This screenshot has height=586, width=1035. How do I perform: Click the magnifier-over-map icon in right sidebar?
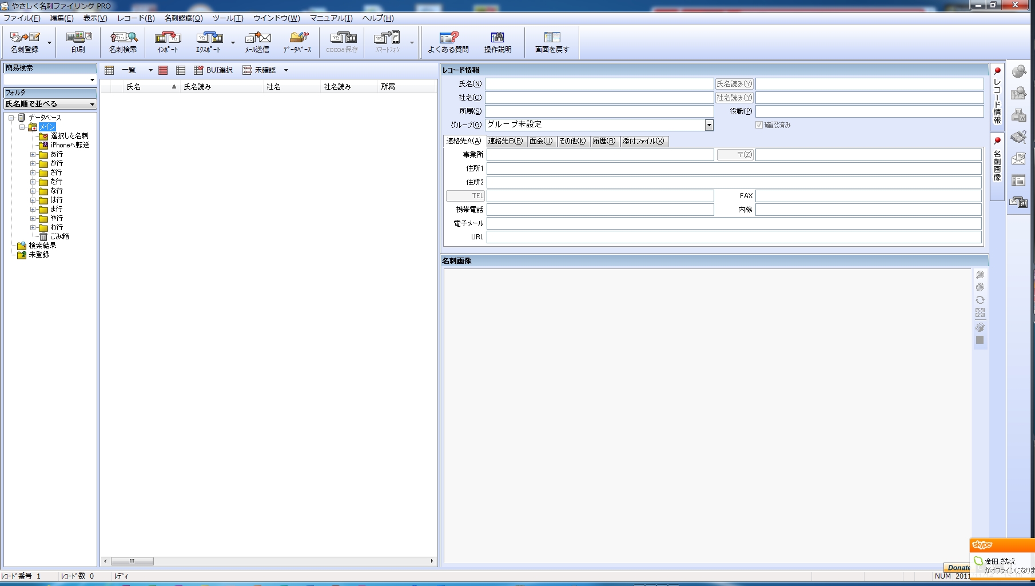pos(1019,93)
